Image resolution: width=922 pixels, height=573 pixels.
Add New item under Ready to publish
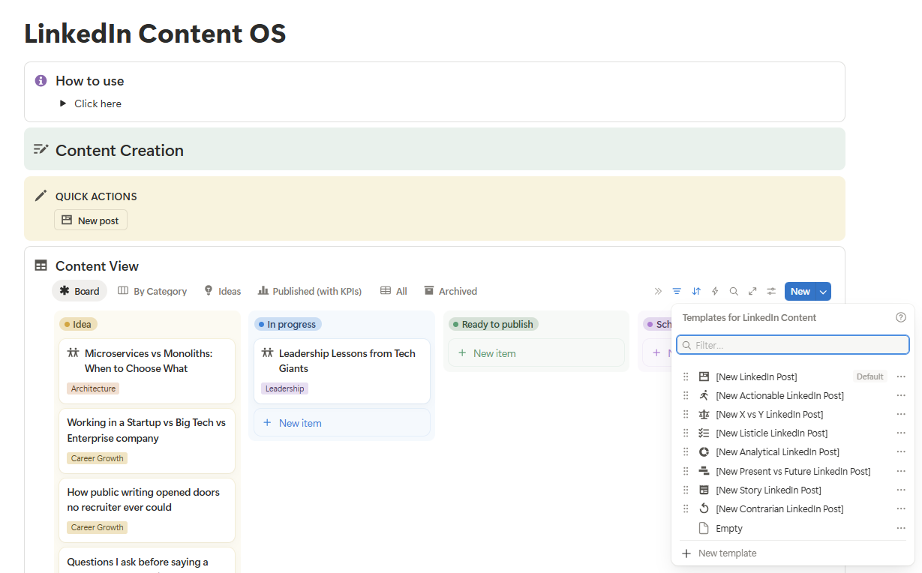[536, 353]
